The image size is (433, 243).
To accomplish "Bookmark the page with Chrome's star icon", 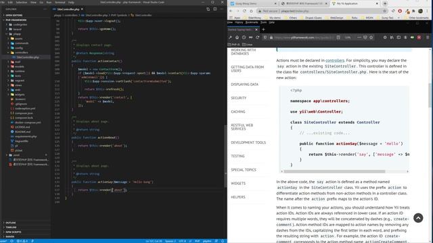I will click(x=385, y=11).
